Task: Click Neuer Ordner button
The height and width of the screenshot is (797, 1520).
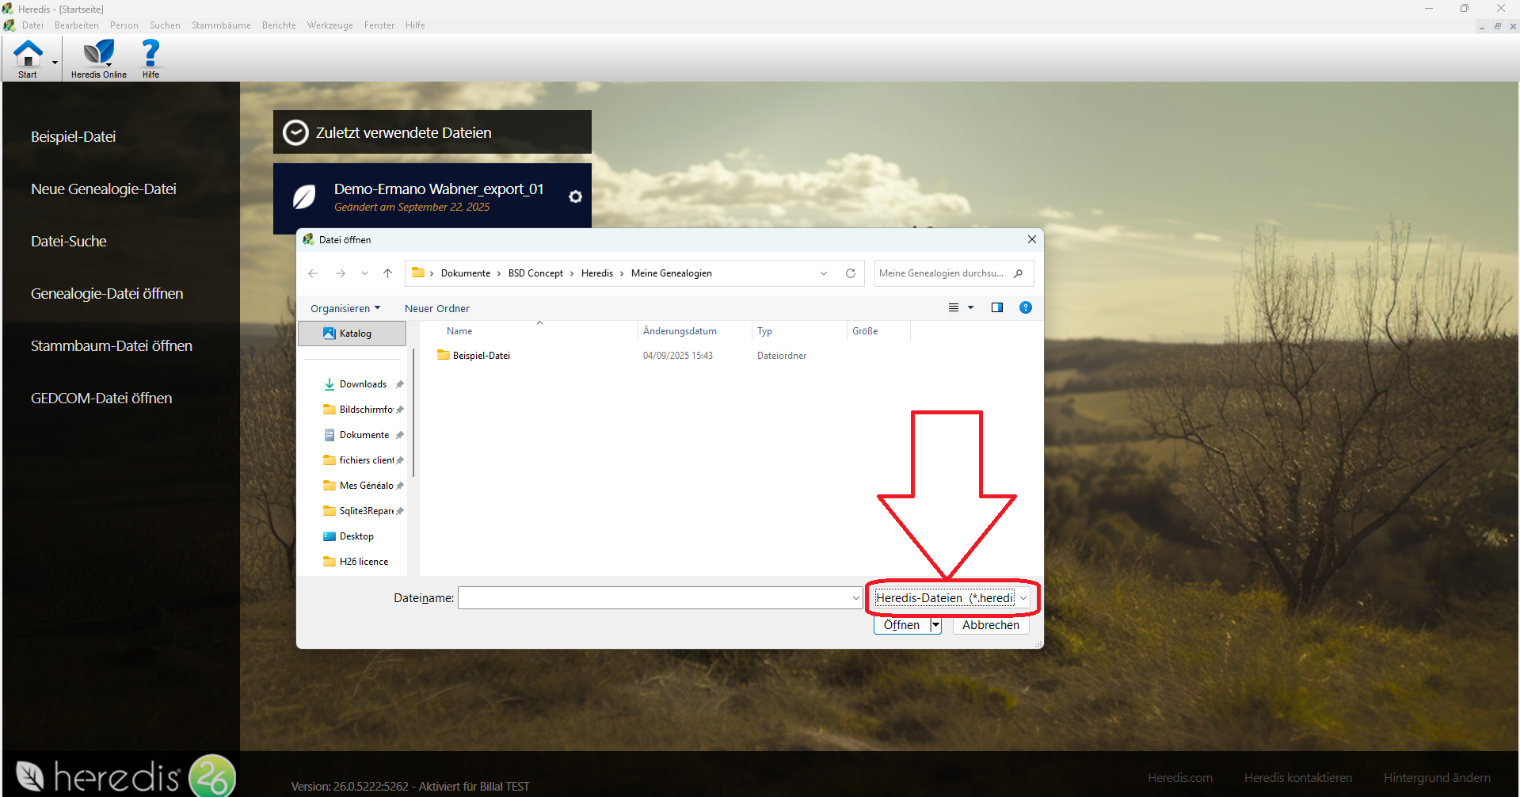Action: [437, 308]
